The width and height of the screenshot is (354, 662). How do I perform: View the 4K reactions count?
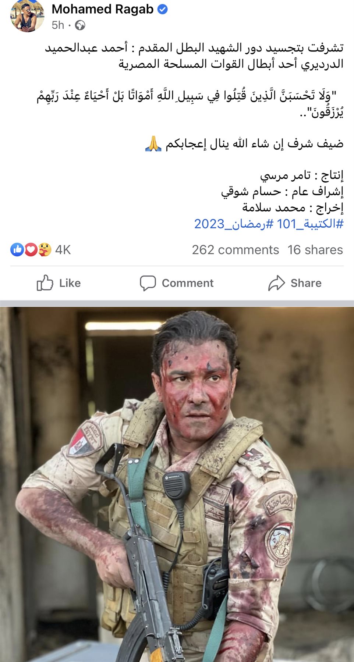click(x=63, y=250)
